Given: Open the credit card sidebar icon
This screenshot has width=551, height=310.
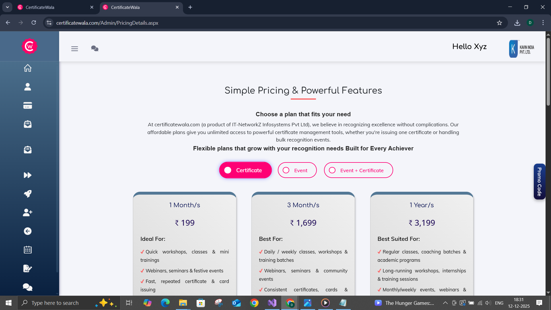Looking at the screenshot, I should pos(28,106).
